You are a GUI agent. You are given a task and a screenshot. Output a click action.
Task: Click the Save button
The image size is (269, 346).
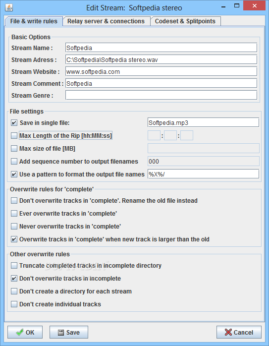pos(68,332)
